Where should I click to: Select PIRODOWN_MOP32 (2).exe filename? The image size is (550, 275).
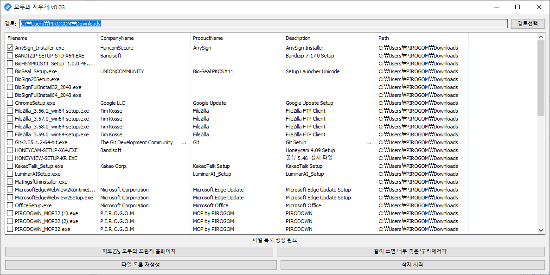(46, 221)
